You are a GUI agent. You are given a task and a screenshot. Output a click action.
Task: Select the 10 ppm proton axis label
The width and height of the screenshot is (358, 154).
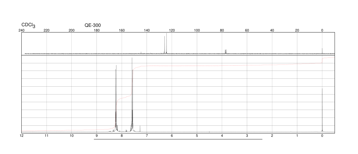72,136
